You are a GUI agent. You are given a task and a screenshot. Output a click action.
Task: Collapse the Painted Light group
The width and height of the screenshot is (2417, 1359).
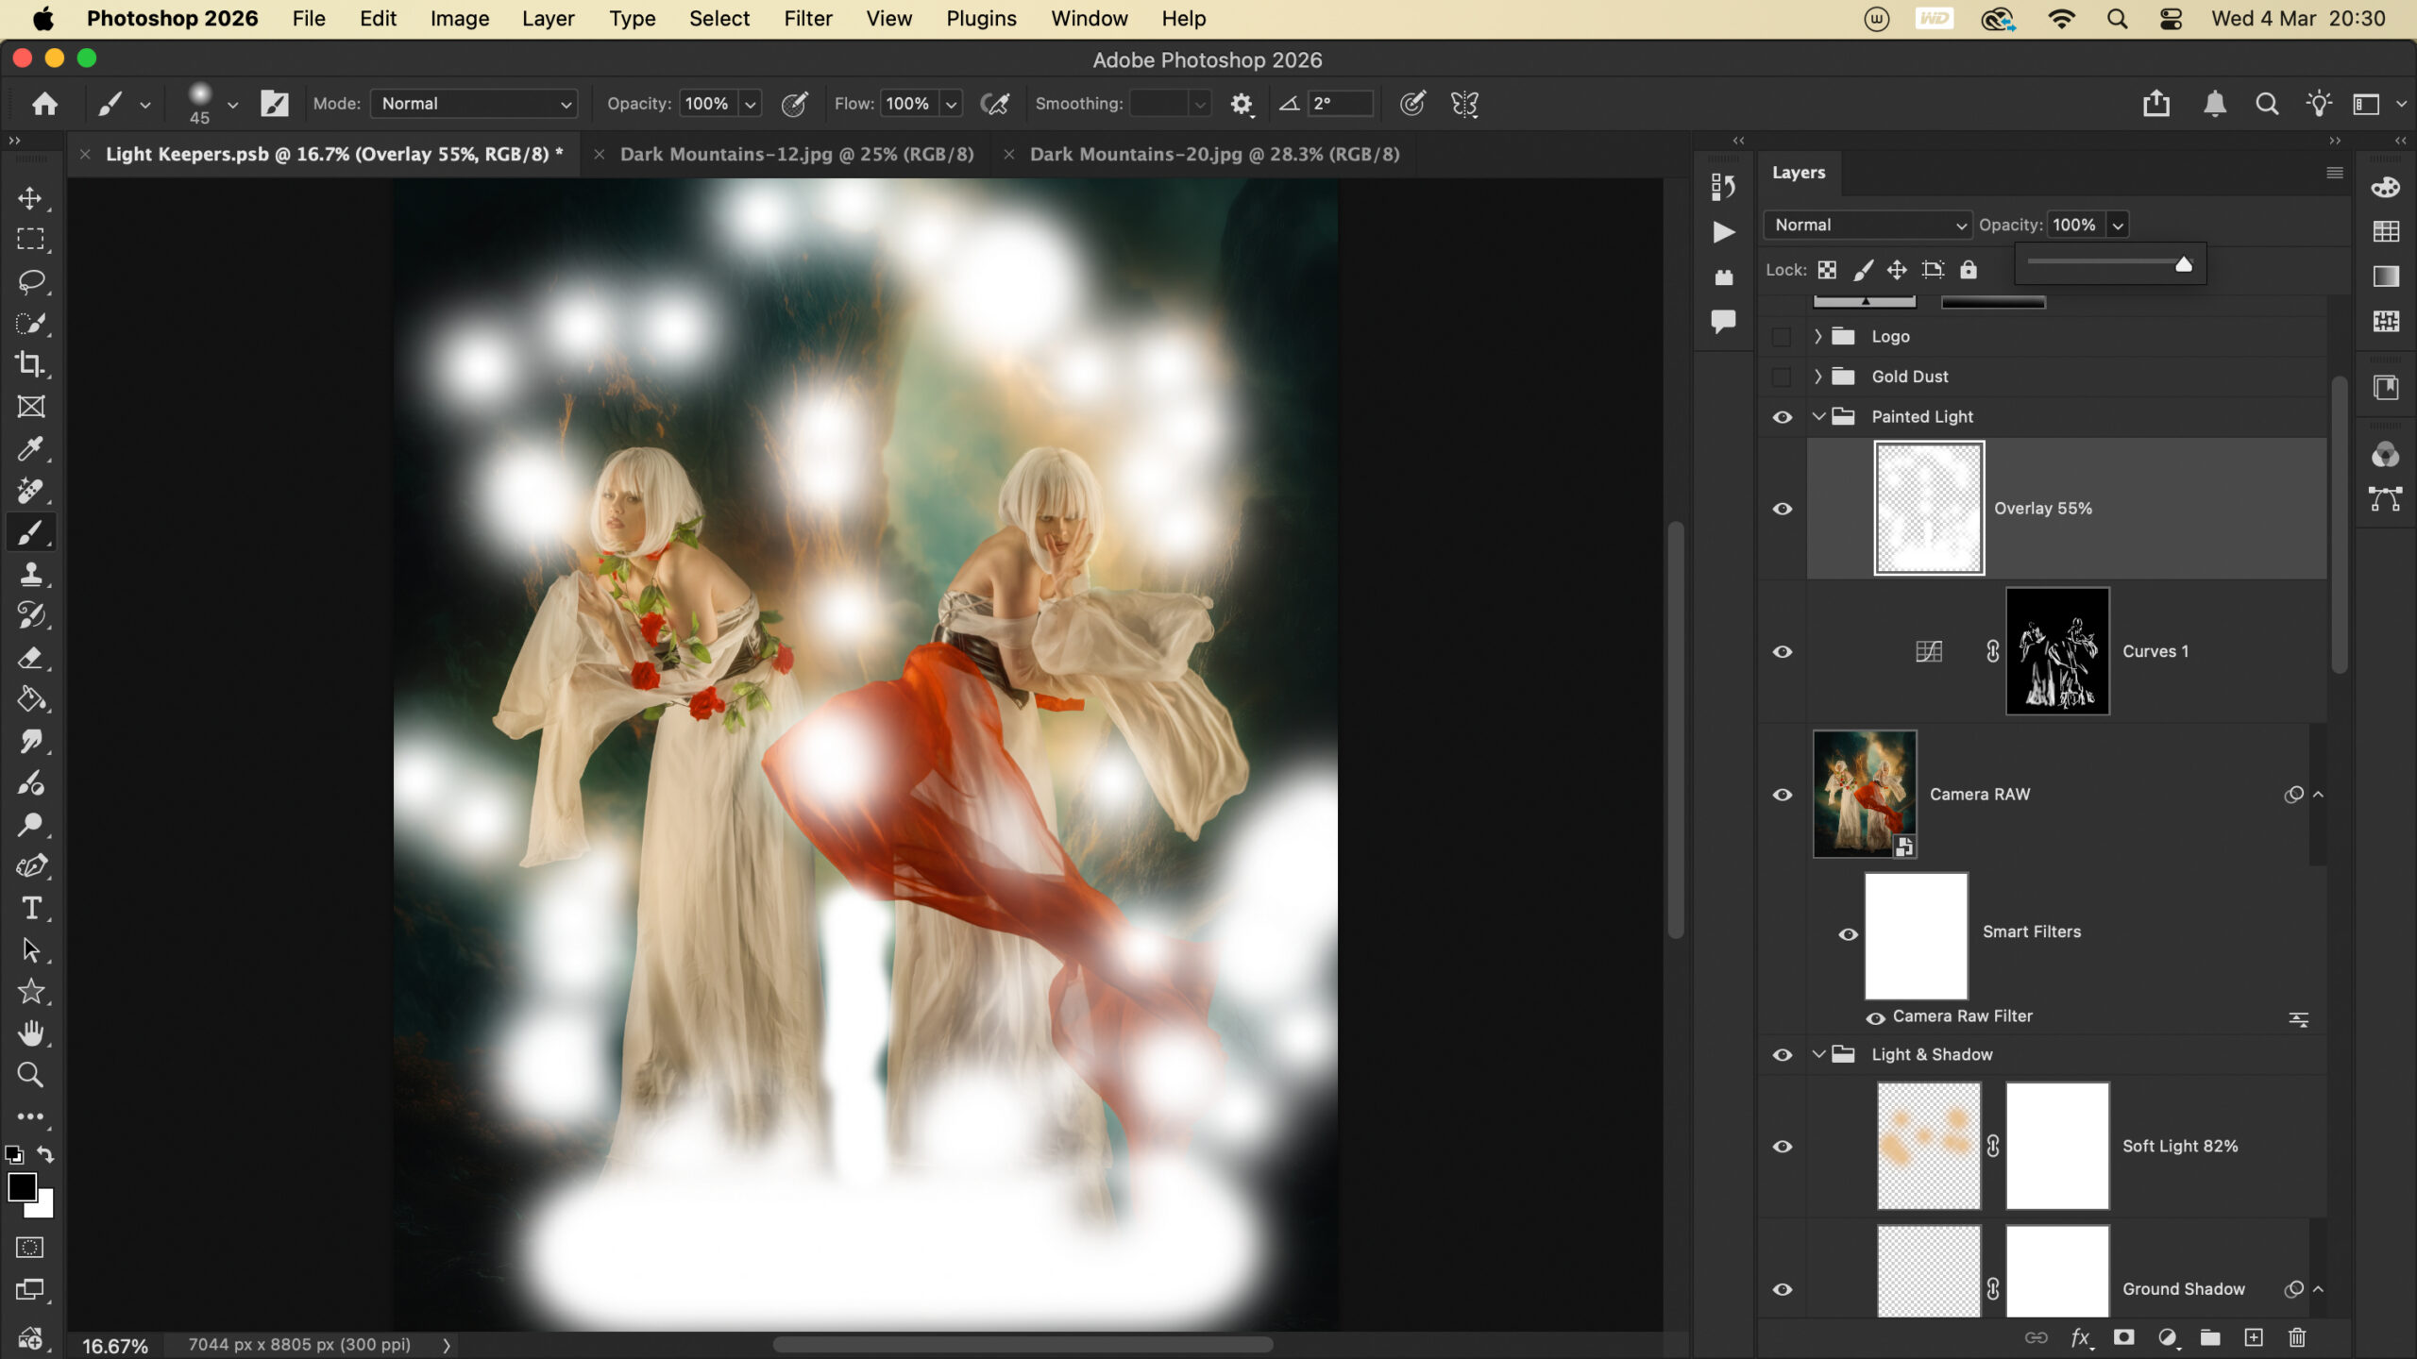click(1818, 416)
